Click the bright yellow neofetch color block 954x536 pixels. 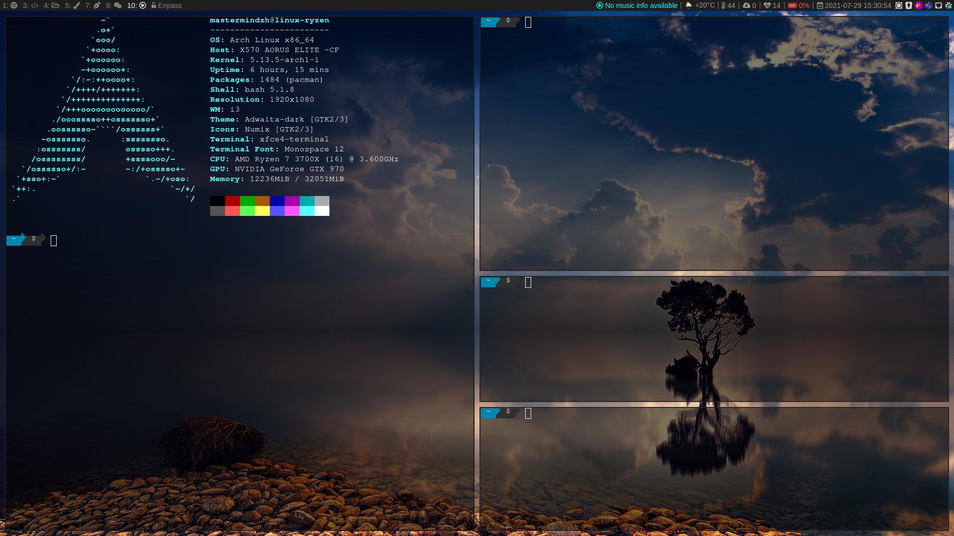click(x=262, y=211)
